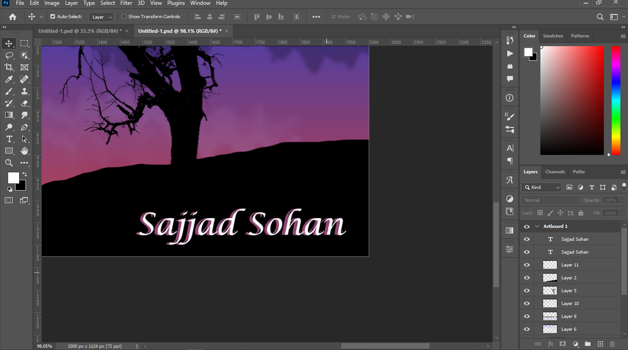Open the Filter menu

127,3
